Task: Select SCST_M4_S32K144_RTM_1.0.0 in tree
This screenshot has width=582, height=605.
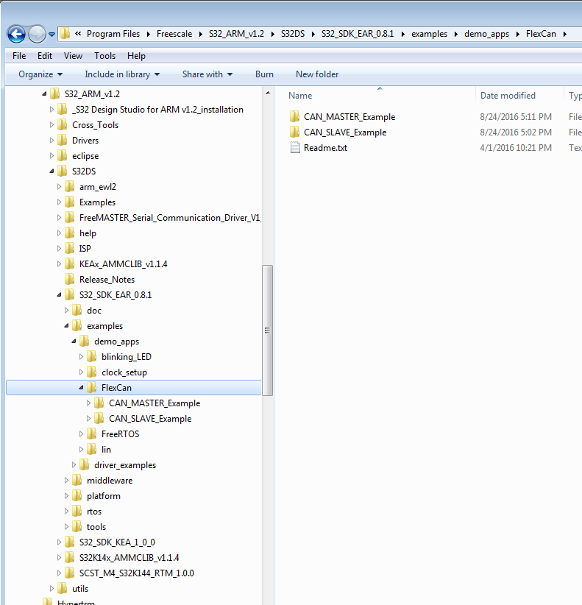Action: pyautogui.click(x=137, y=573)
